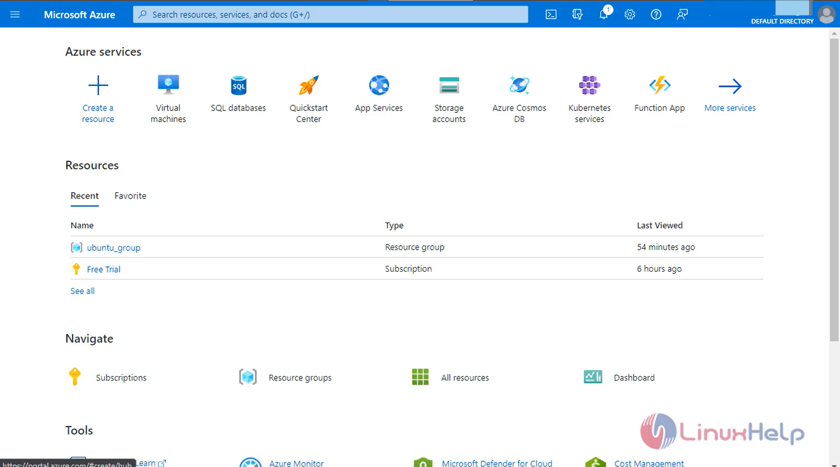Open the portal hamburger menu

pos(15,14)
